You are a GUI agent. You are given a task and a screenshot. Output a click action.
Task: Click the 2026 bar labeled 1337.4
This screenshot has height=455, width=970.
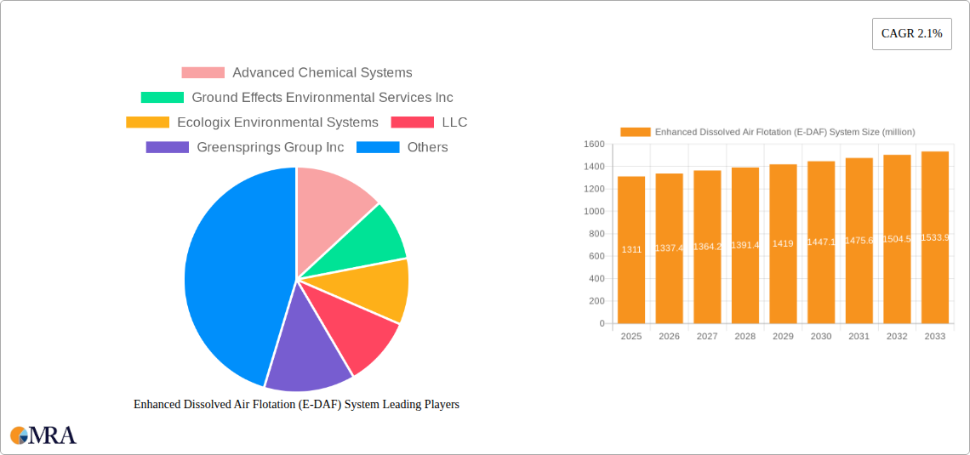coord(670,247)
